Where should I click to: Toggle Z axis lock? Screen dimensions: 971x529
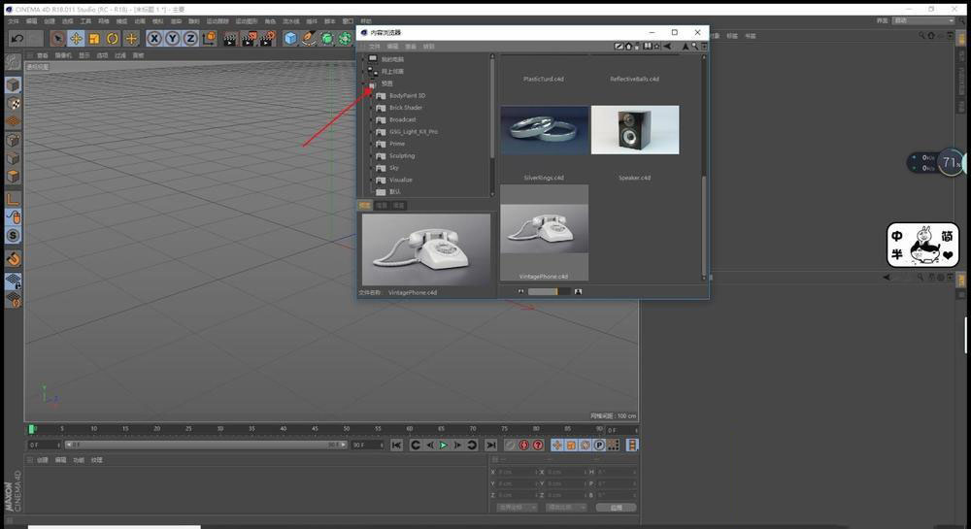(190, 39)
